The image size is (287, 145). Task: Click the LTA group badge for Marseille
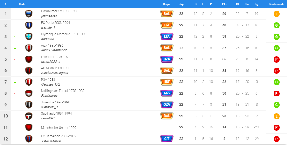(167, 36)
